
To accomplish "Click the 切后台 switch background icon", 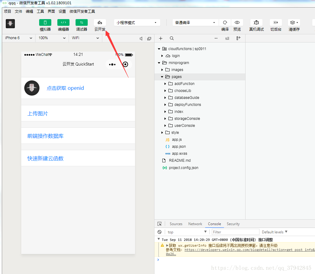I will (276, 22).
